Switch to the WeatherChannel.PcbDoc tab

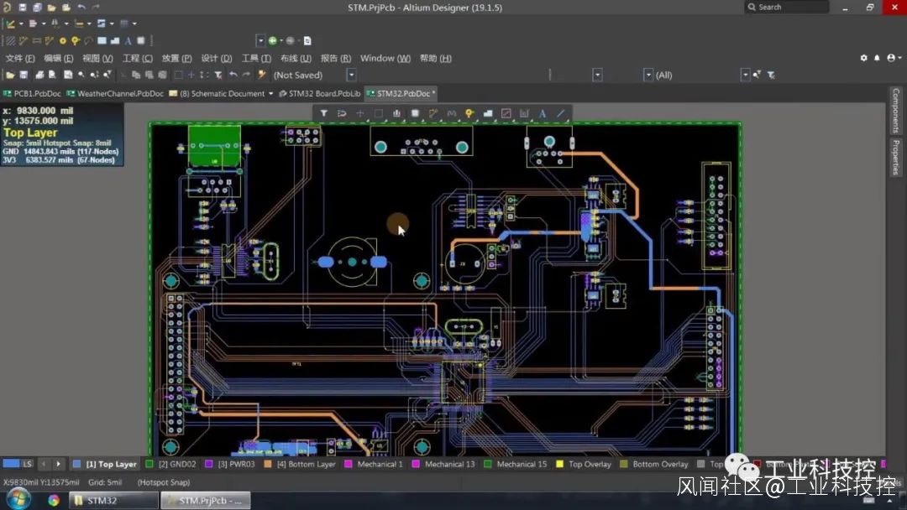pyautogui.click(x=114, y=93)
